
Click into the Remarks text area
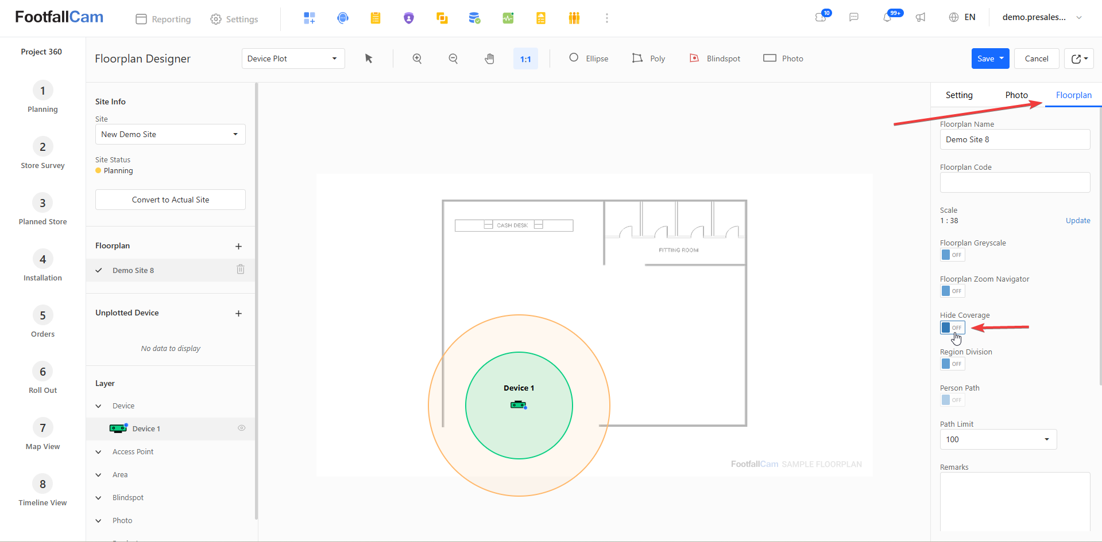[x=1015, y=502]
